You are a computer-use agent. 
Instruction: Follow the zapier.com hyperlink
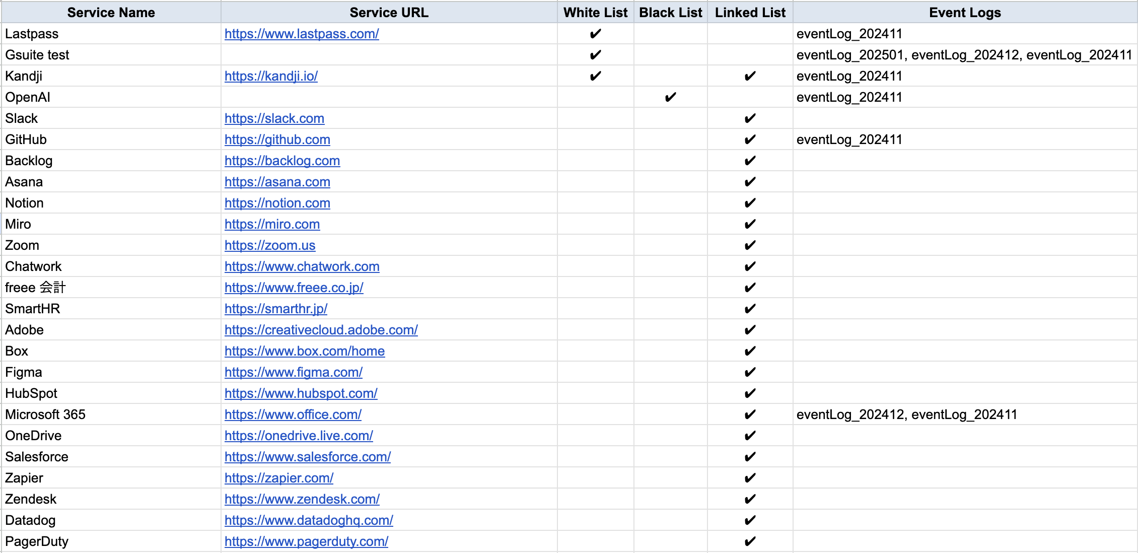click(x=279, y=478)
